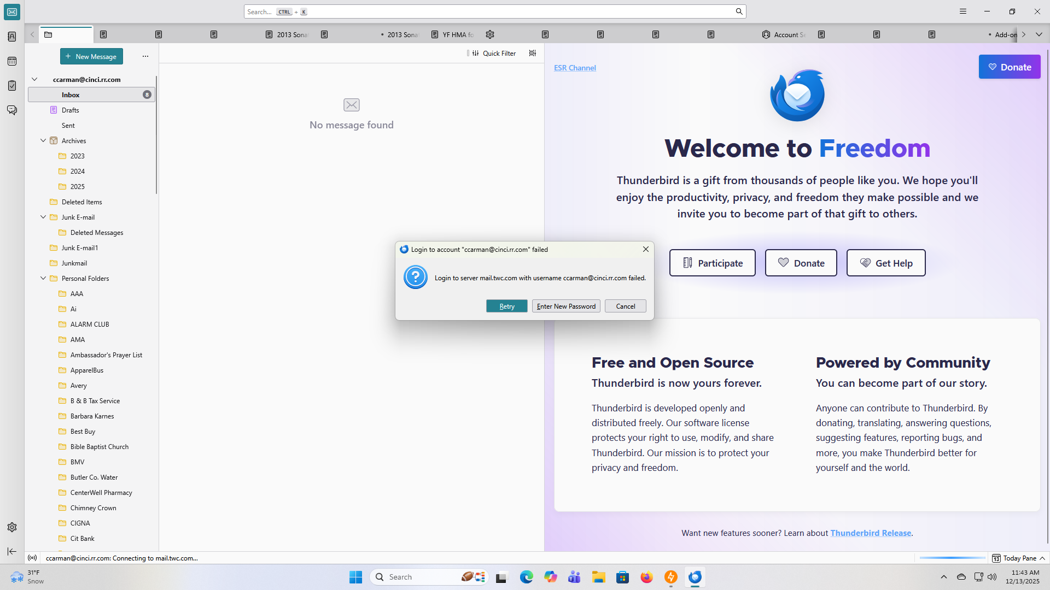This screenshot has height=590, width=1050.
Task: Open the list all tabs dropdown
Action: tap(1039, 34)
